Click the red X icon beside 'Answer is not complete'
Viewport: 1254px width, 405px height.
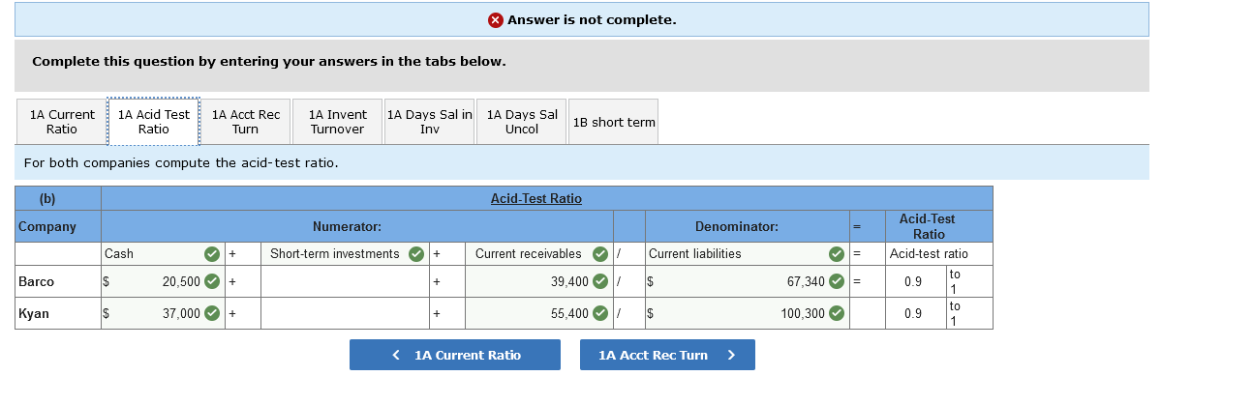(x=496, y=20)
